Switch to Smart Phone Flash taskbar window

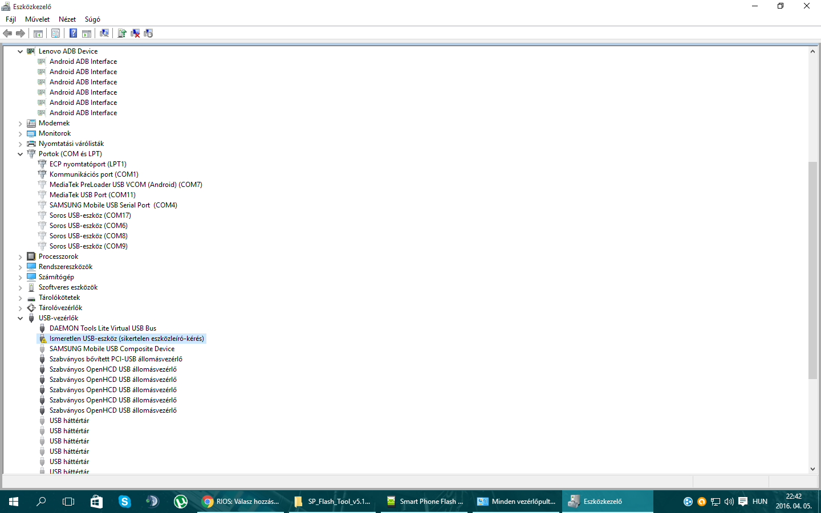point(424,502)
